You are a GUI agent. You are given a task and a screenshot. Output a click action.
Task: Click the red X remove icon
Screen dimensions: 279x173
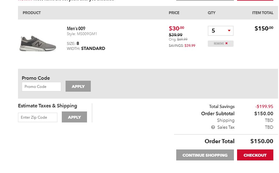point(226,43)
